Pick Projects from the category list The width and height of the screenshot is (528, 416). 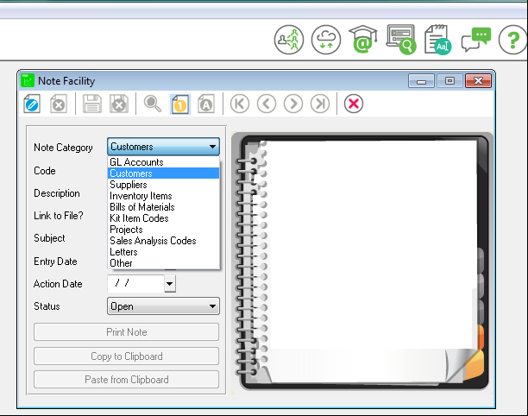coord(126,230)
